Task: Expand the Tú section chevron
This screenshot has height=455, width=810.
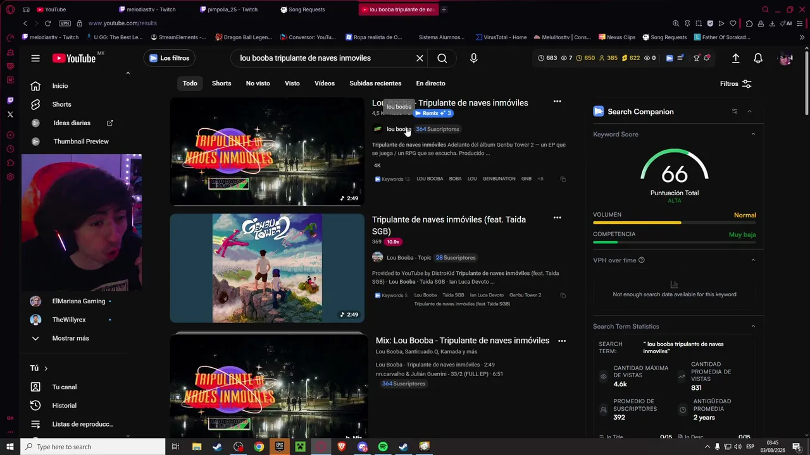Action: click(46, 368)
